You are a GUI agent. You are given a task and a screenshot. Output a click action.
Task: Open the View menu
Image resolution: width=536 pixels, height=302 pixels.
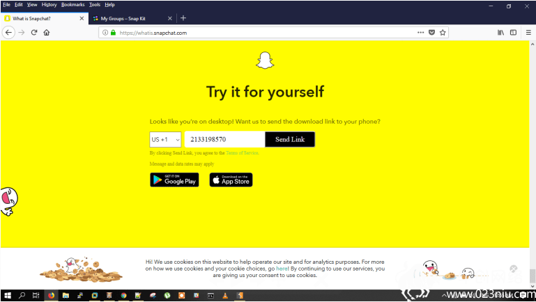(x=32, y=5)
